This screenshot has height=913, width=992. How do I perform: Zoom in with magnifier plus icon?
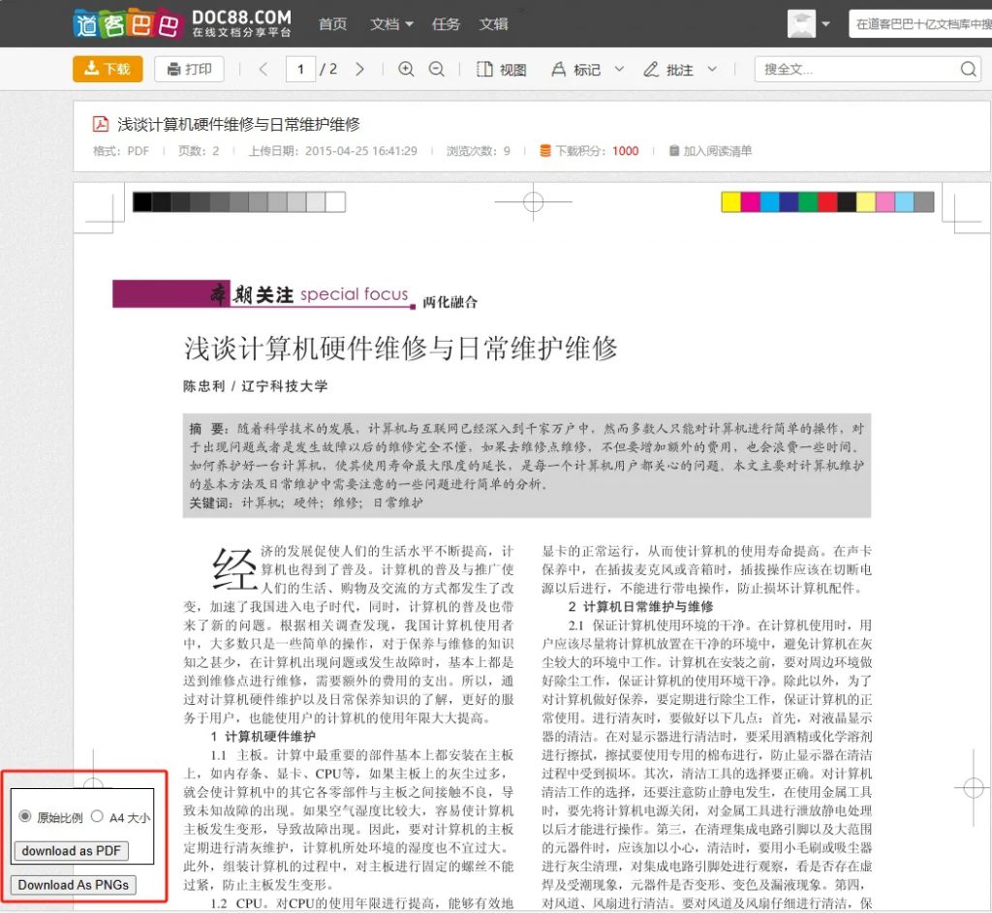tap(406, 69)
